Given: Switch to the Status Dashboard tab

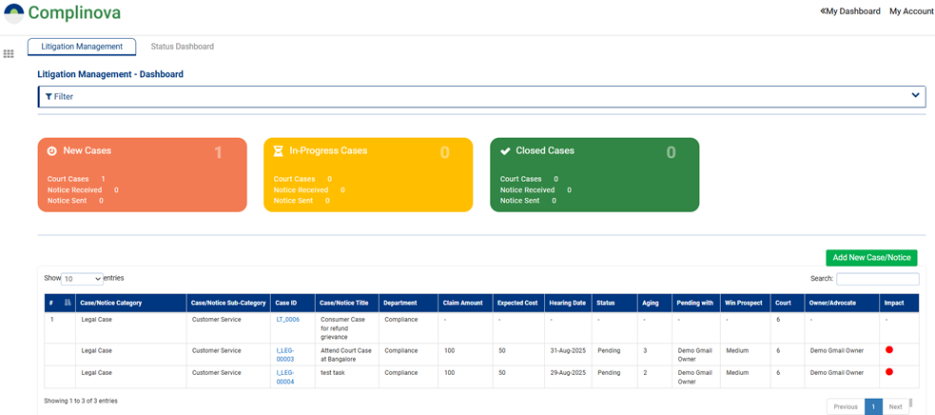Looking at the screenshot, I should [x=182, y=47].
